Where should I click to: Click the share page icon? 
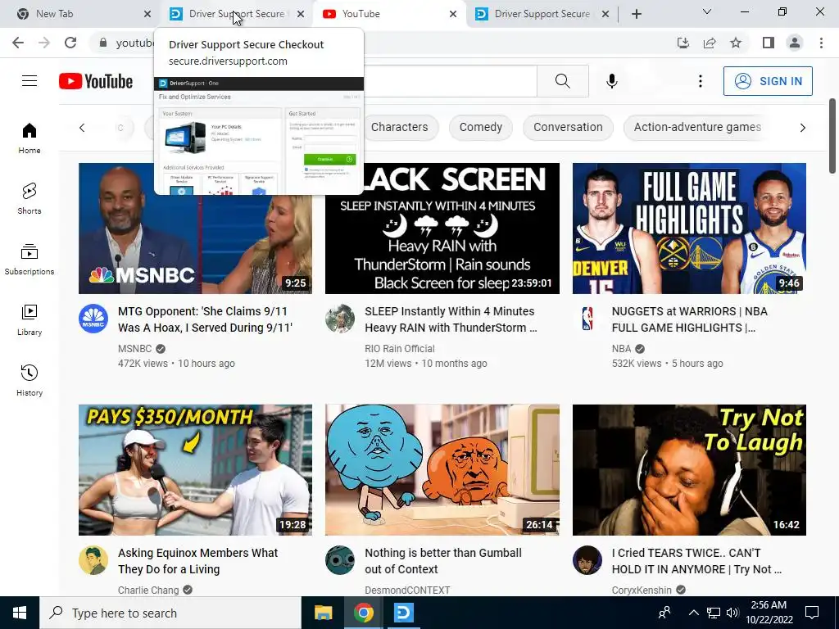pos(710,43)
